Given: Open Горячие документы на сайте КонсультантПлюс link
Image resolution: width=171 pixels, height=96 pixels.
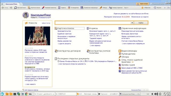Looking at the screenshot, I should coord(131,14).
